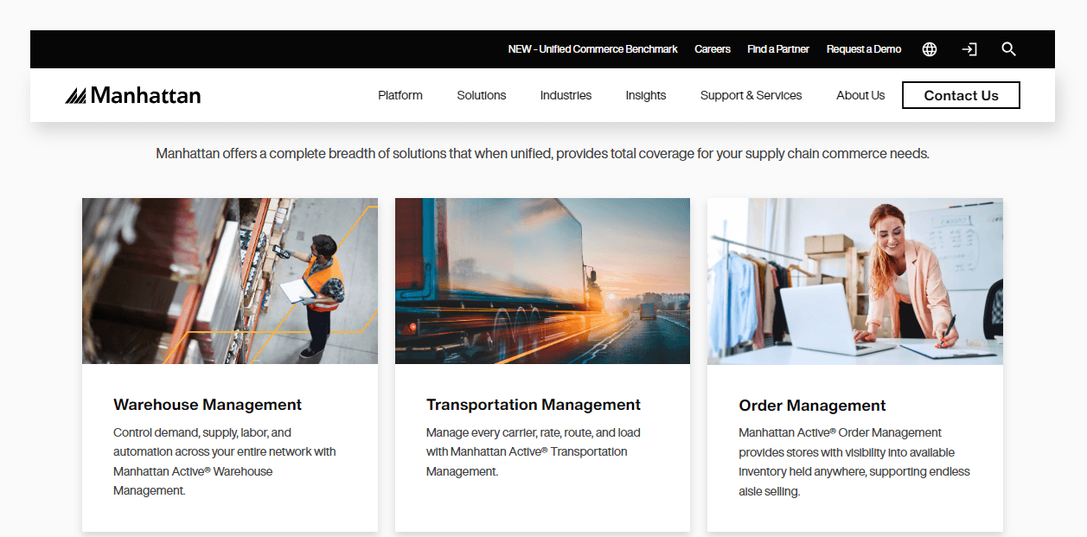Image resolution: width=1087 pixels, height=537 pixels.
Task: Click the Manhattan logo
Action: tap(133, 95)
